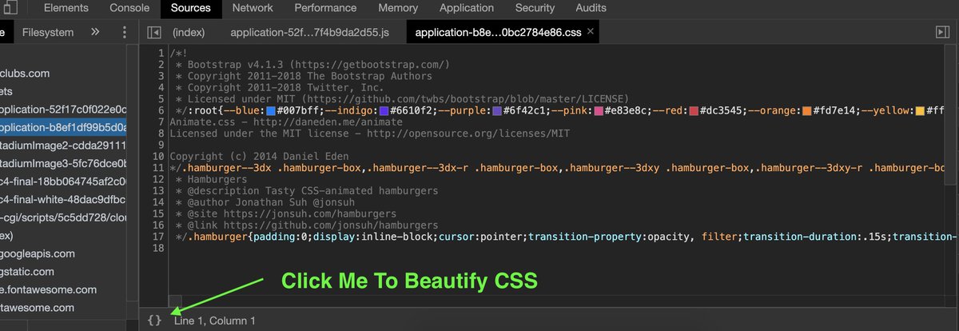The height and width of the screenshot is (331, 959).
Task: Select the tadiumImage2-cdda29111 file
Action: click(64, 146)
